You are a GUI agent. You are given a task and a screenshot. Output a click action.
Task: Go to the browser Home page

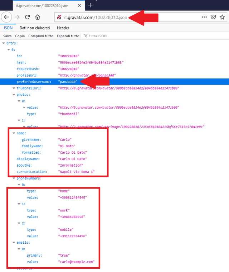click(x=38, y=17)
